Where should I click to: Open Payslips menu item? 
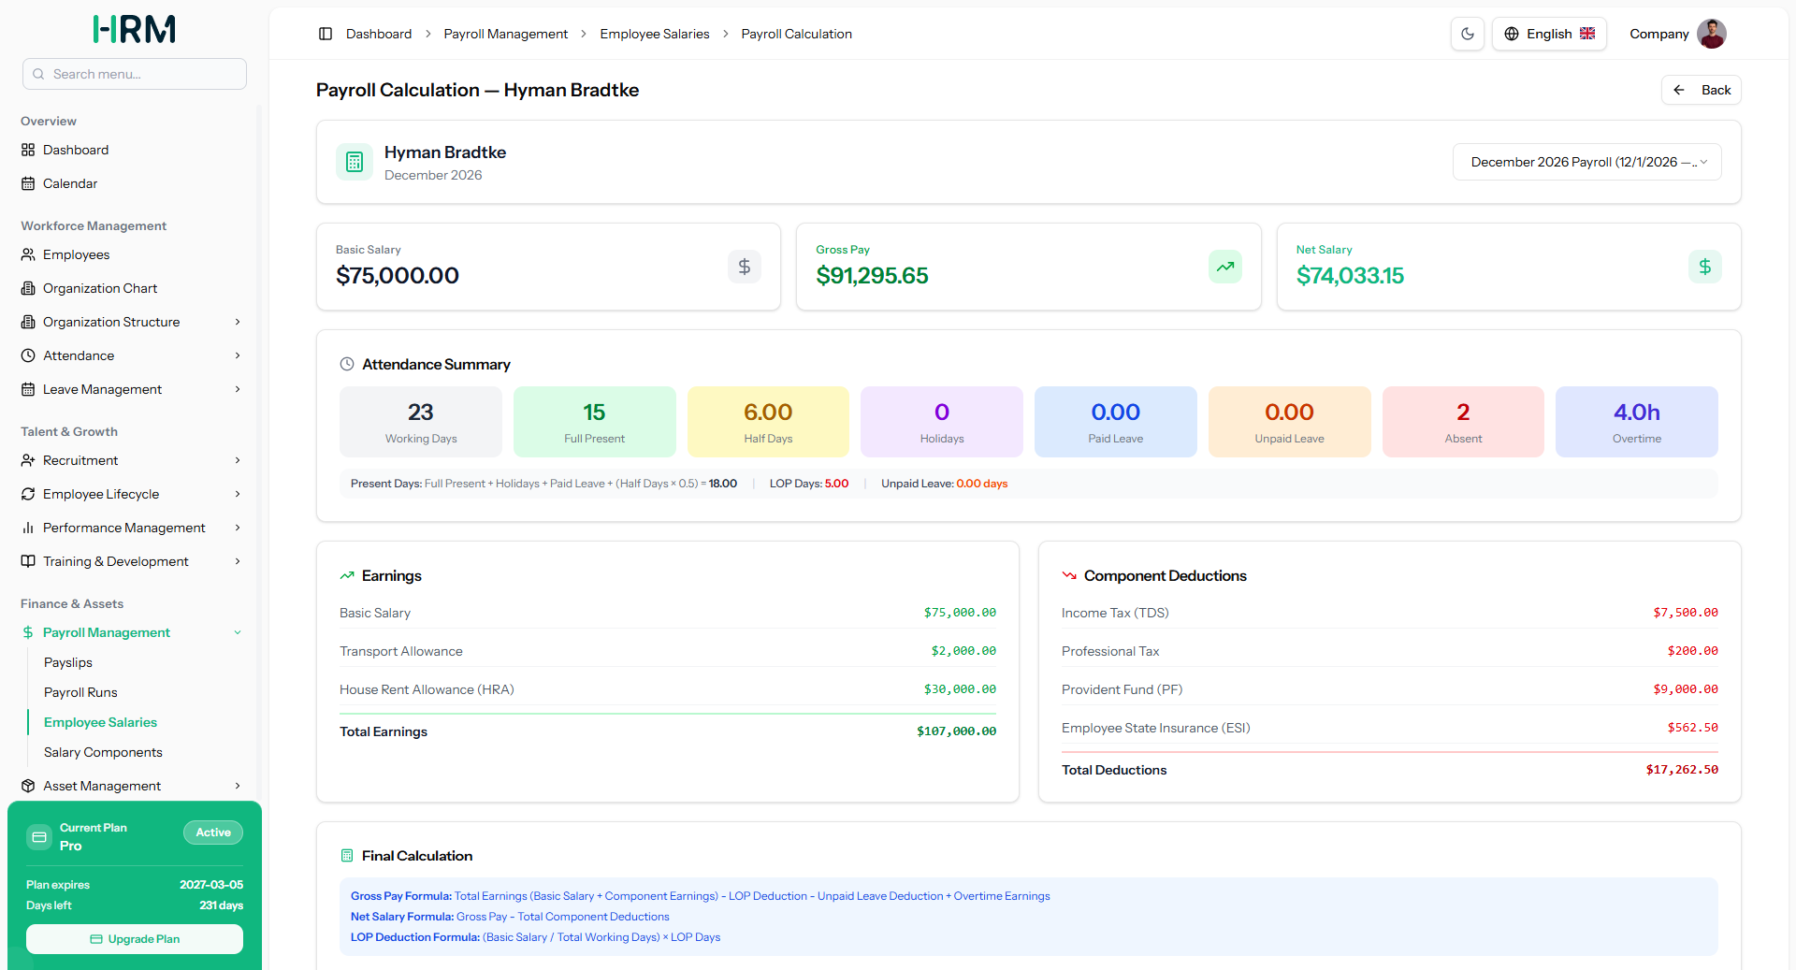(68, 662)
